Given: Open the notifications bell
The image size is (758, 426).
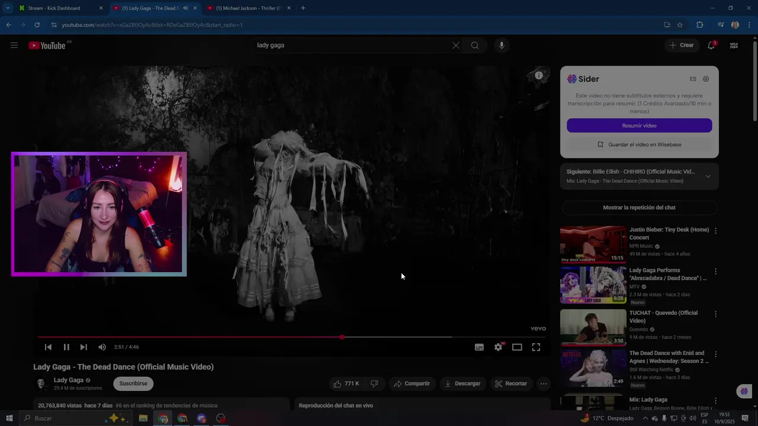Looking at the screenshot, I should 711,45.
